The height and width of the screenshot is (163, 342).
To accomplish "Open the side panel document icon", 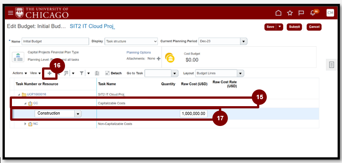I will (x=331, y=65).
